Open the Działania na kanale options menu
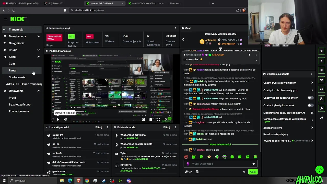 pyautogui.click(x=311, y=74)
